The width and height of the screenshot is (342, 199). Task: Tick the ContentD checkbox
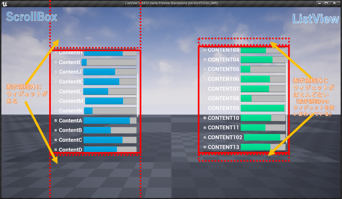click(56, 150)
